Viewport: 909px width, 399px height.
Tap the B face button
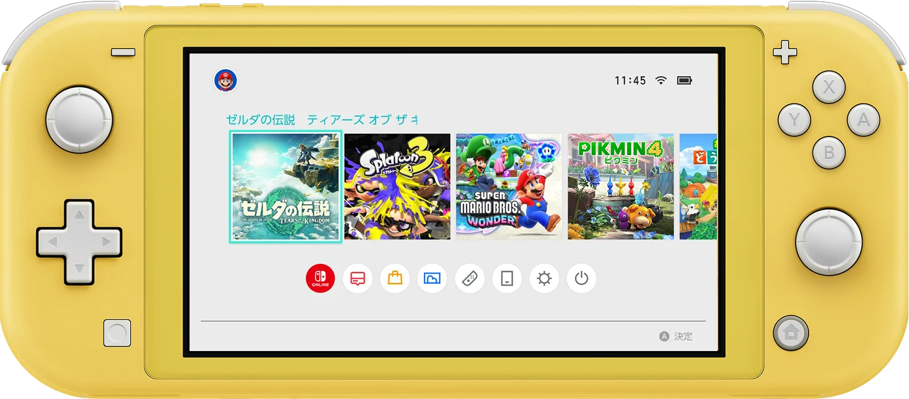click(x=829, y=153)
